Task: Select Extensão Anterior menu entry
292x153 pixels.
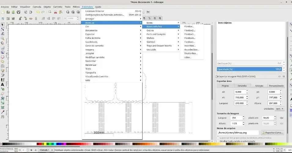Action: point(112,11)
